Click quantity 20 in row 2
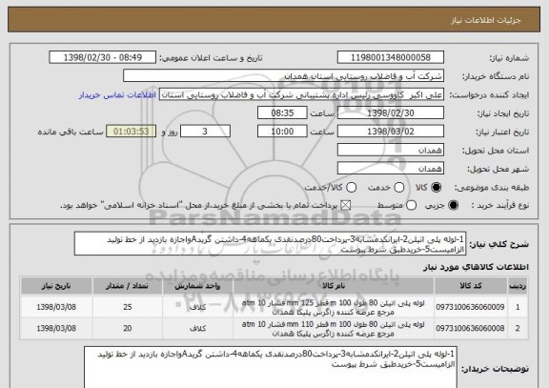 coord(128,329)
